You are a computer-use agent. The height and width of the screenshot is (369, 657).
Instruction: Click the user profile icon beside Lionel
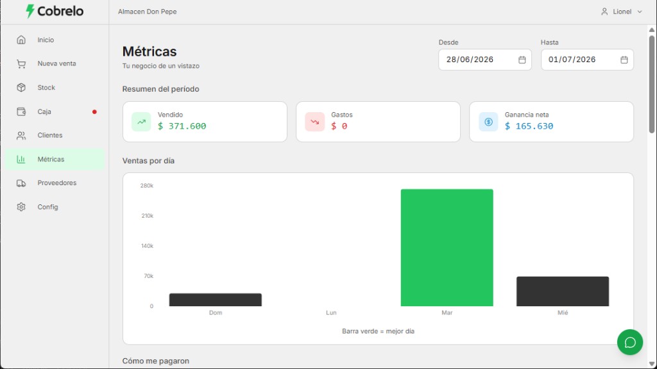604,12
